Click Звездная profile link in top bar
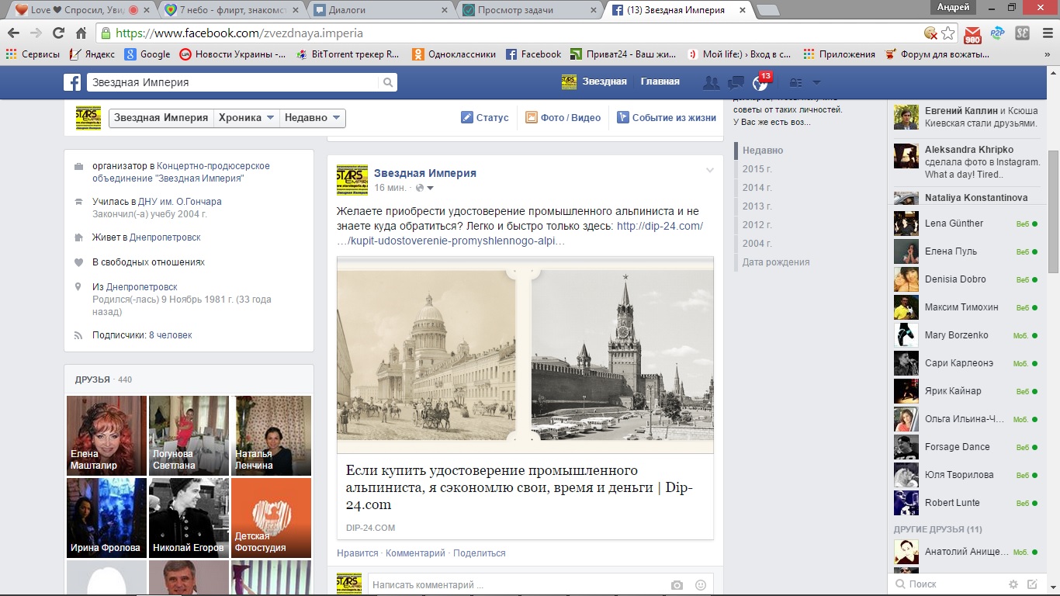 [594, 81]
